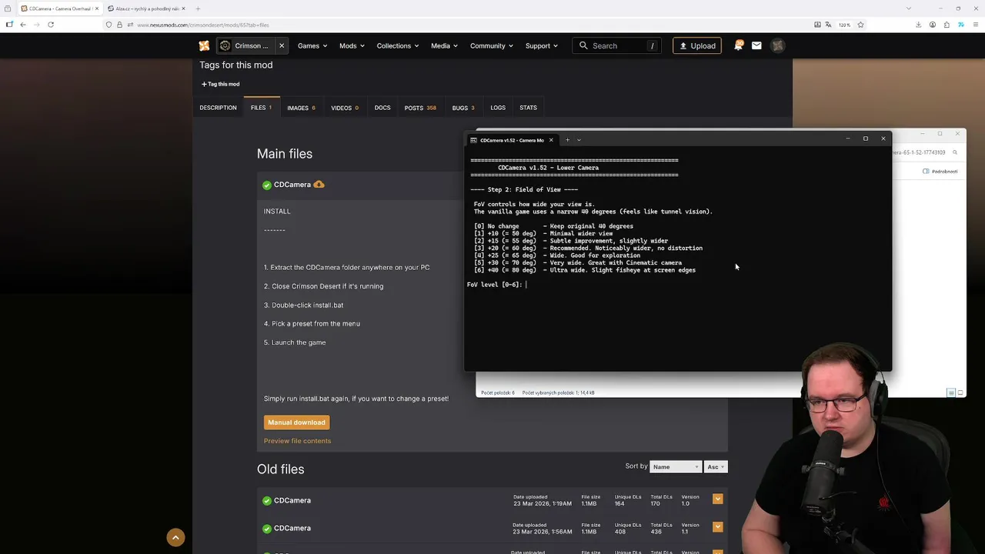985x554 pixels.
Task: Open the Videos tab
Action: (x=345, y=108)
